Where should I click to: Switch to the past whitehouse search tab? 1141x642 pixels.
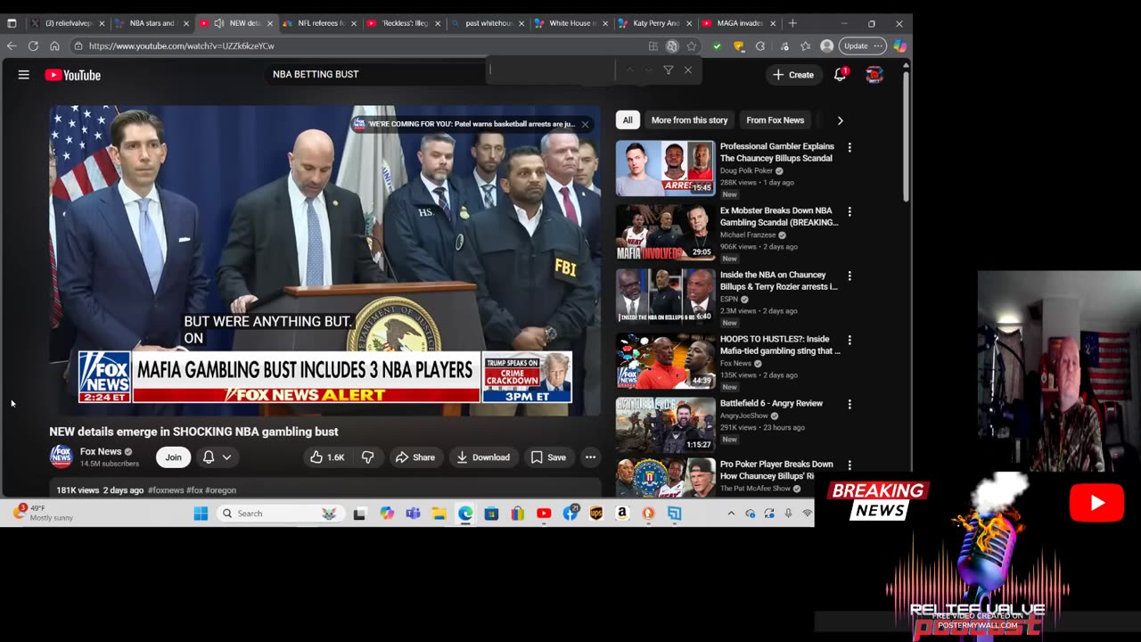coord(487,23)
